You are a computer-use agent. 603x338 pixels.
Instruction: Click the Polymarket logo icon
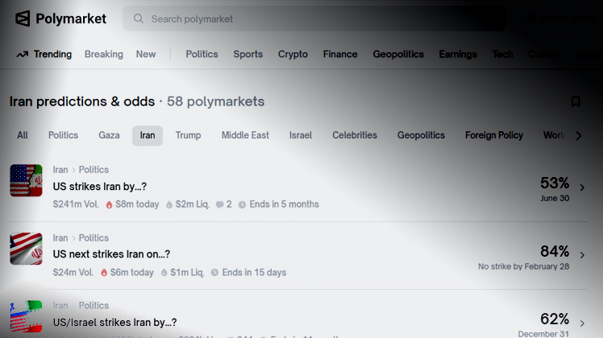tap(23, 19)
